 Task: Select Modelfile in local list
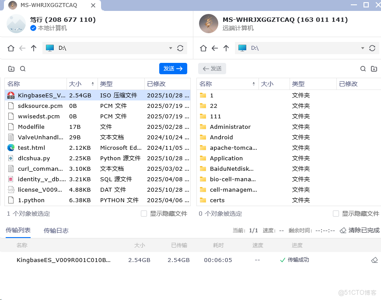98,127
